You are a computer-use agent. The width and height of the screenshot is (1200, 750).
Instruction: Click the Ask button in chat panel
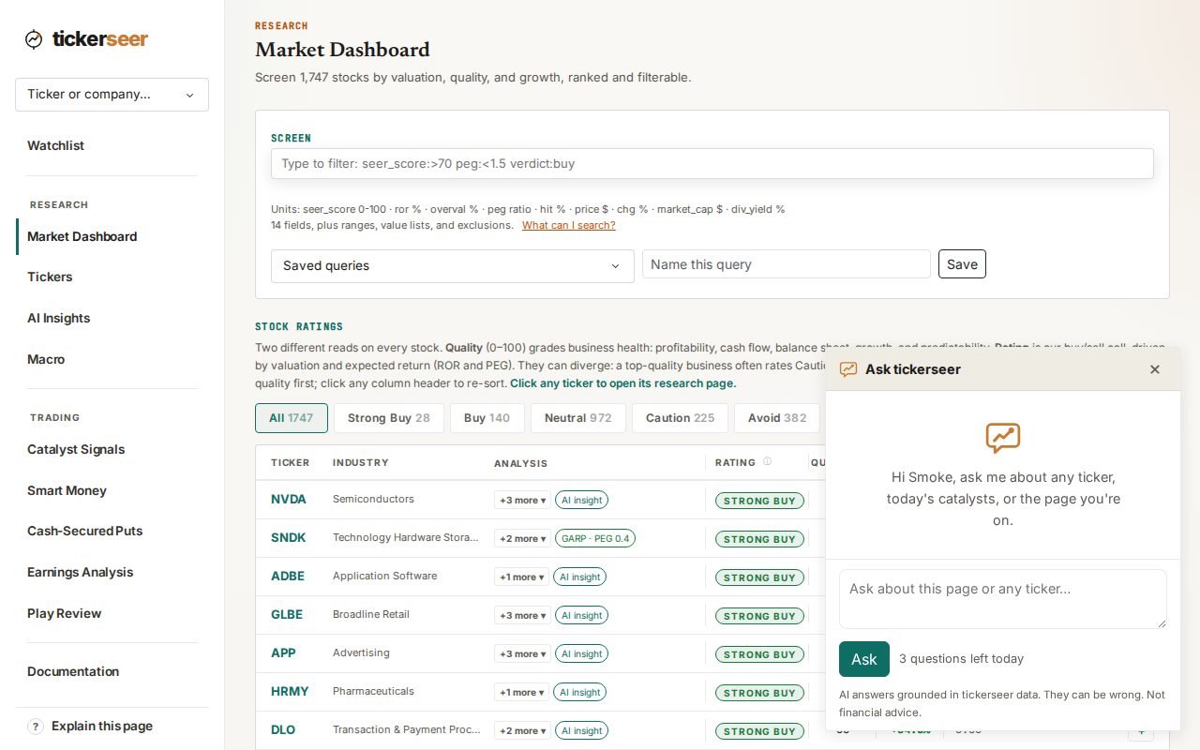click(x=864, y=659)
